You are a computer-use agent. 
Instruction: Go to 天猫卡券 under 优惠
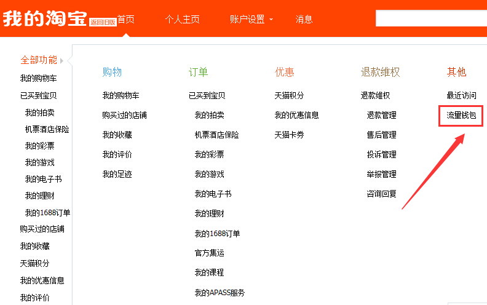click(289, 135)
